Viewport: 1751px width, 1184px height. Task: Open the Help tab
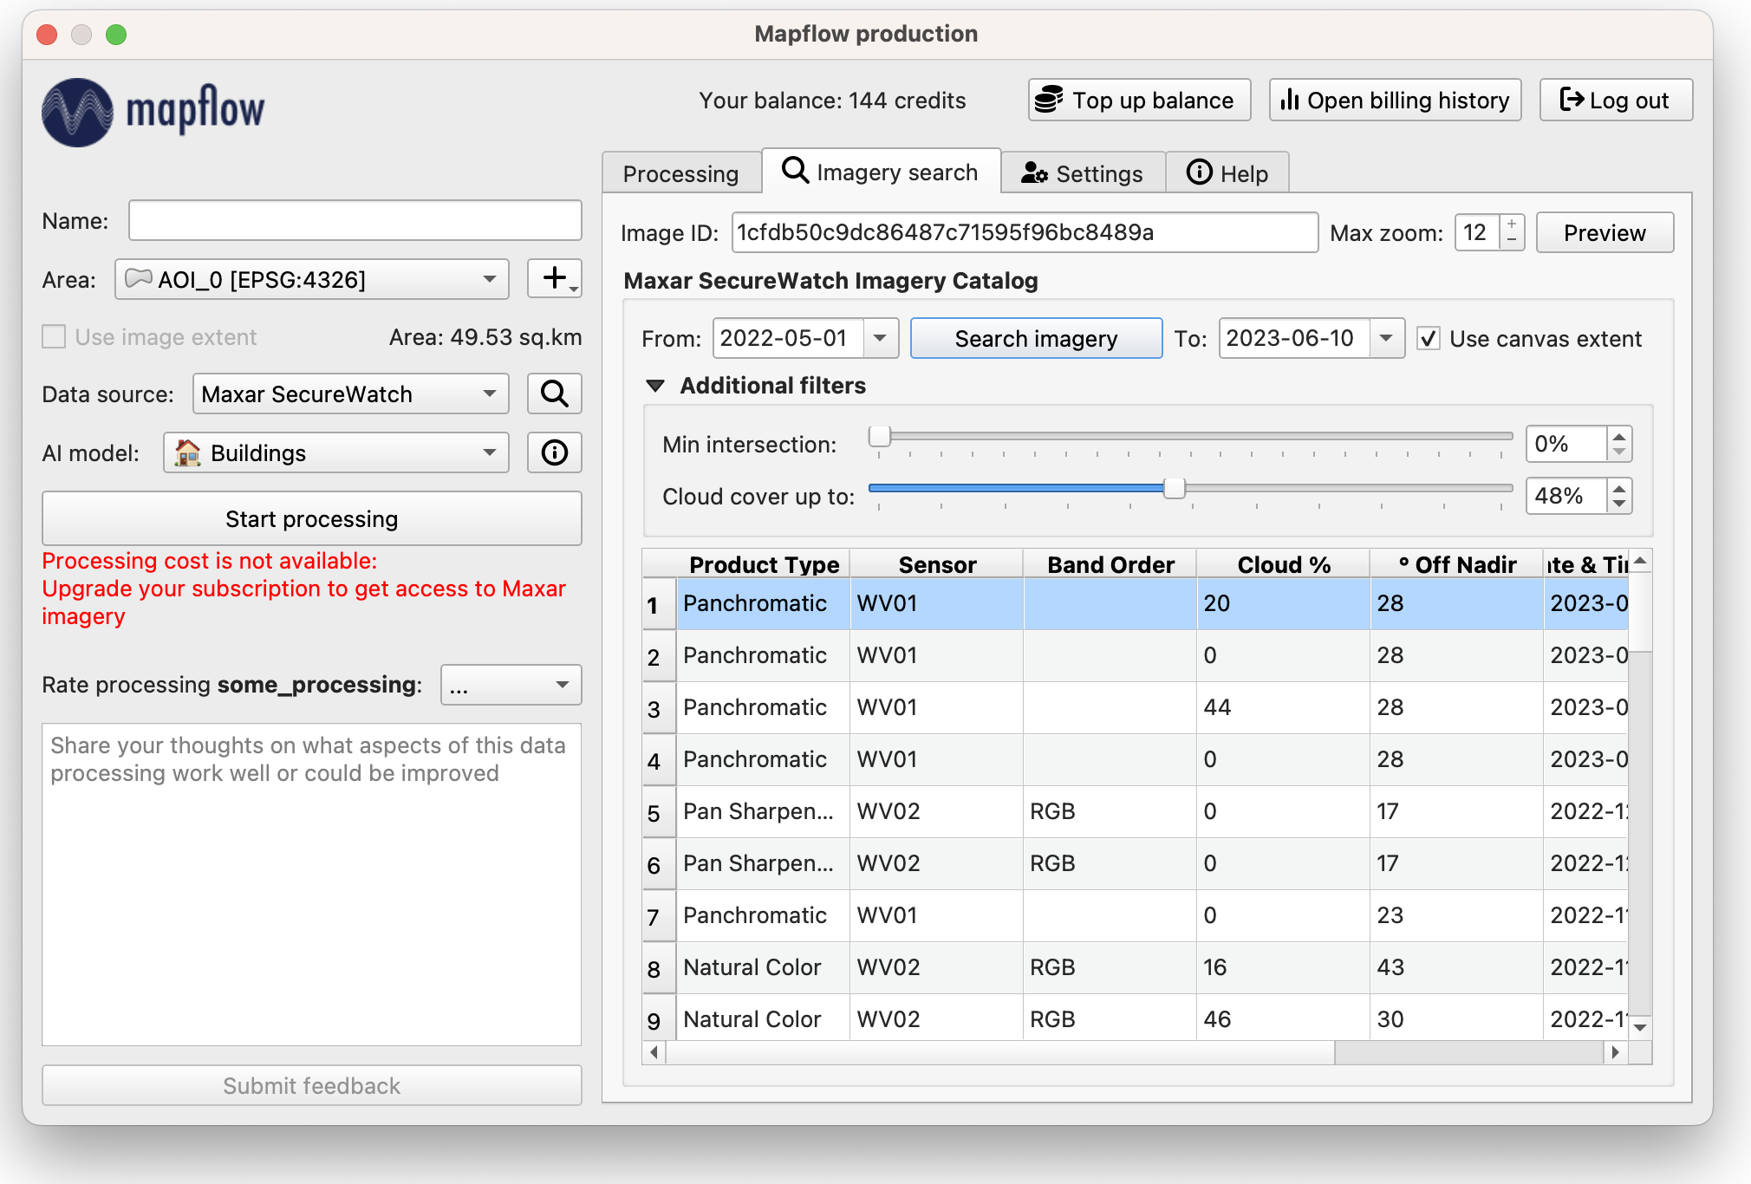click(x=1227, y=173)
